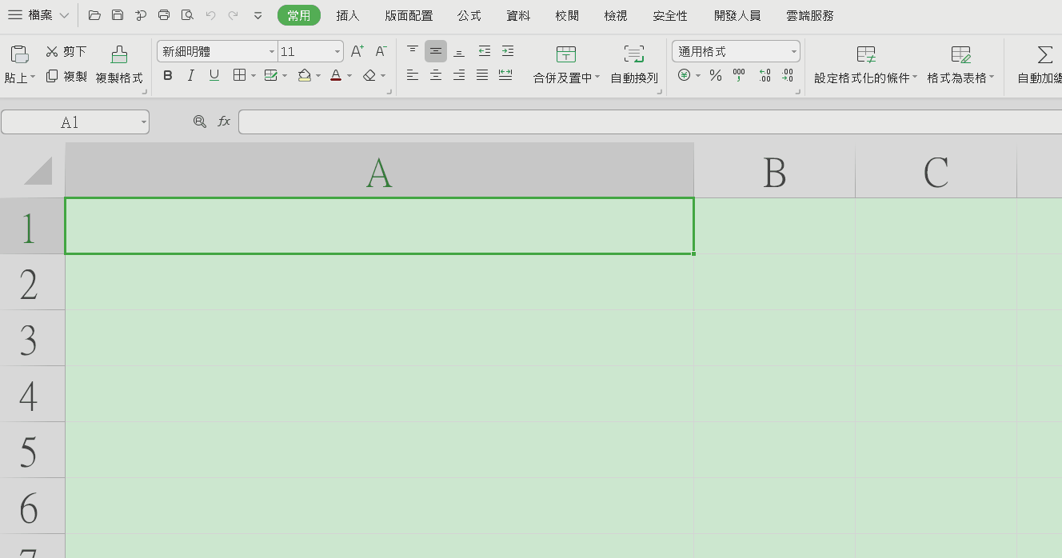Open the 公式 tab

(x=469, y=15)
